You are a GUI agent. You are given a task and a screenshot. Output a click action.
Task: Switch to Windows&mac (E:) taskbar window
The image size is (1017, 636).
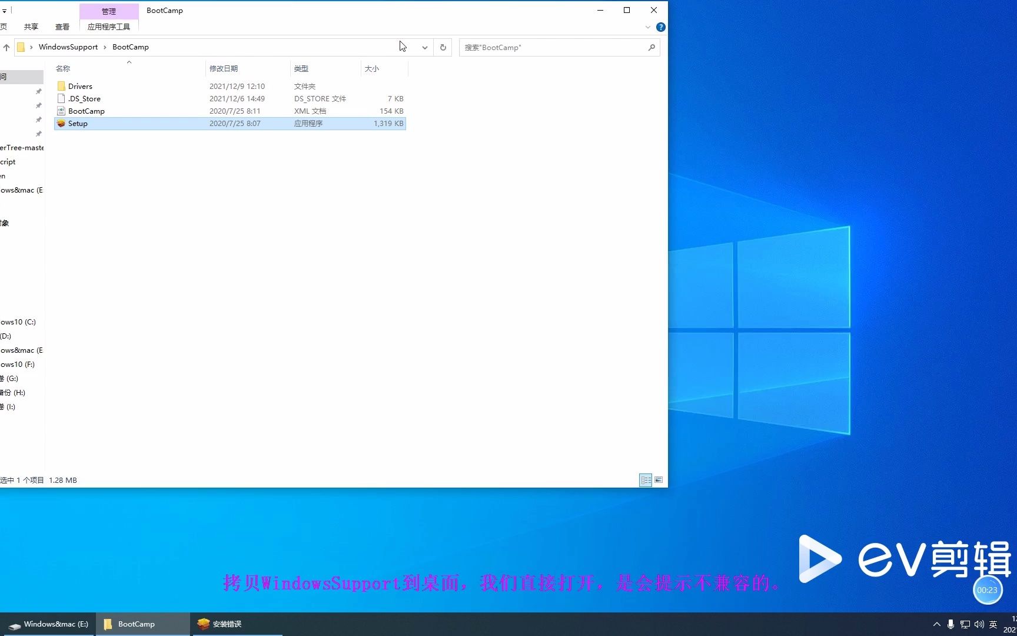[48, 624]
